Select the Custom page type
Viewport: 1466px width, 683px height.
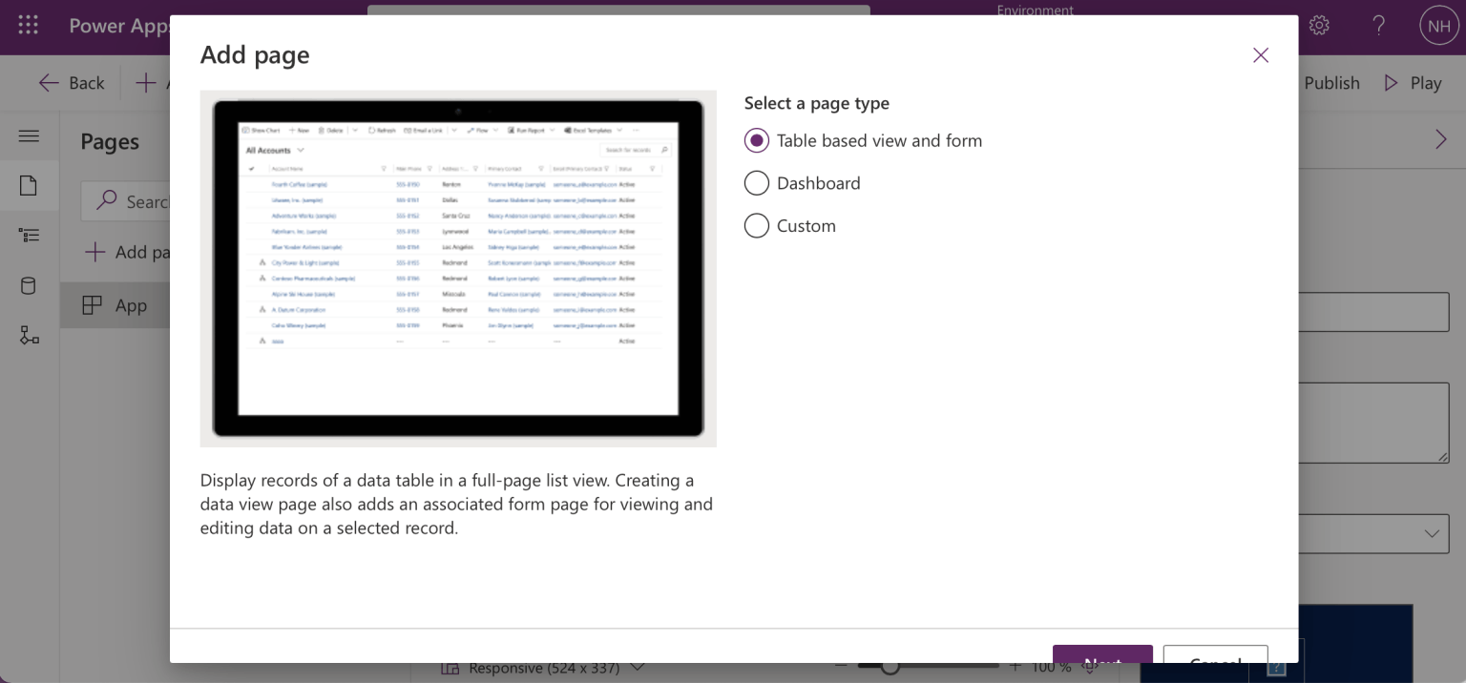790,226
